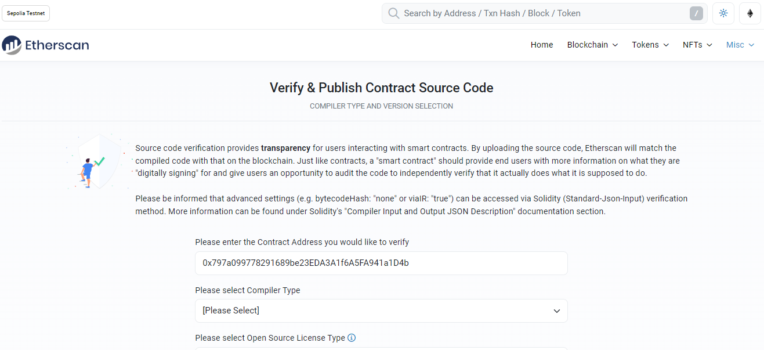Click the Compiler Type dropdown chevron
The image size is (764, 350).
click(557, 311)
